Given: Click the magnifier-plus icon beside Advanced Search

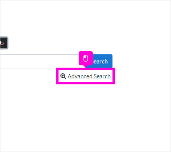Looking at the screenshot, I should click(63, 76).
